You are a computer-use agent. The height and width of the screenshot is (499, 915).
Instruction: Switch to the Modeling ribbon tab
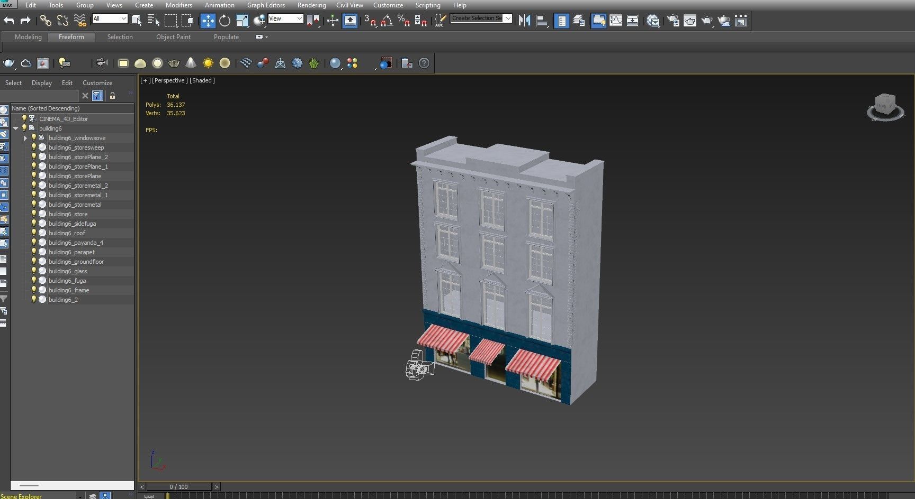28,37
